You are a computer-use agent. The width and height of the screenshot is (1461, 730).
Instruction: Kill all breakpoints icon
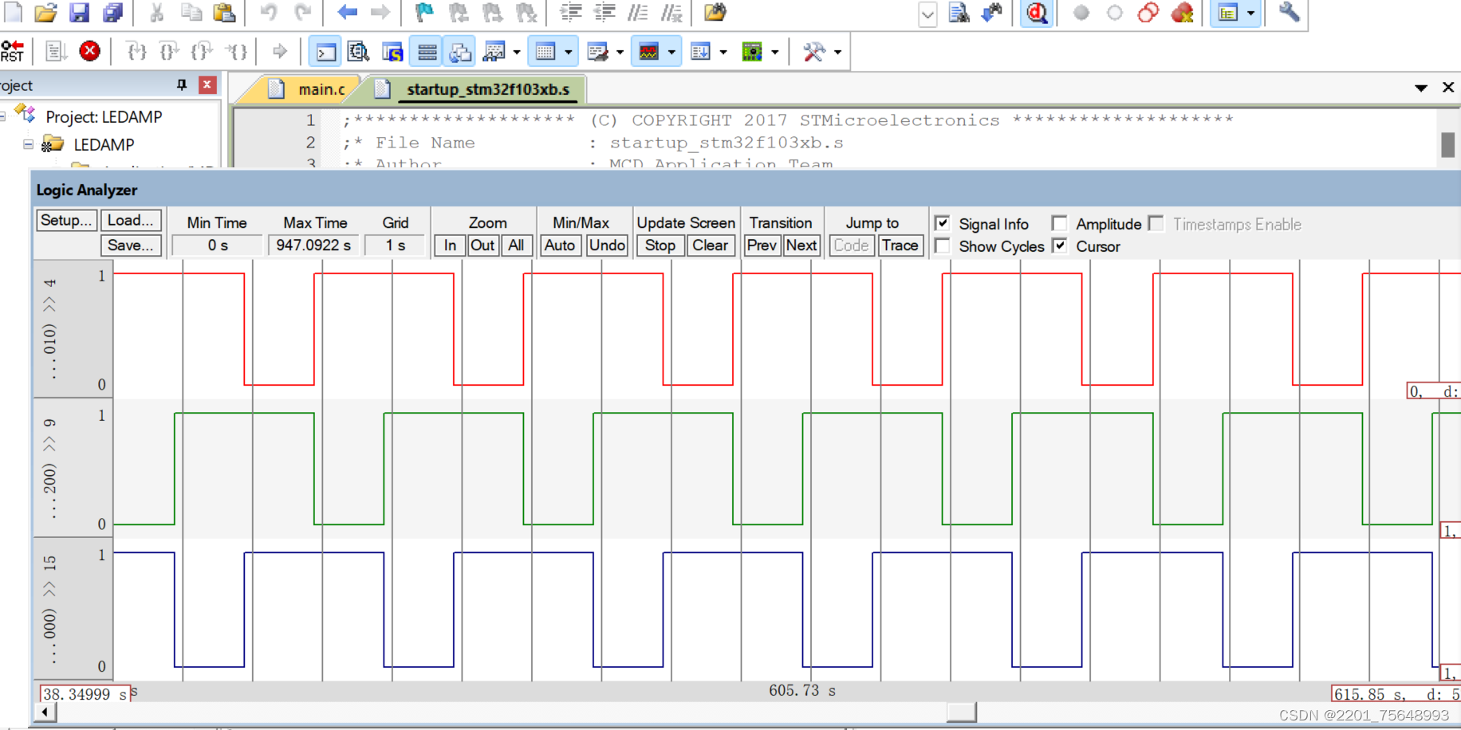point(1182,12)
